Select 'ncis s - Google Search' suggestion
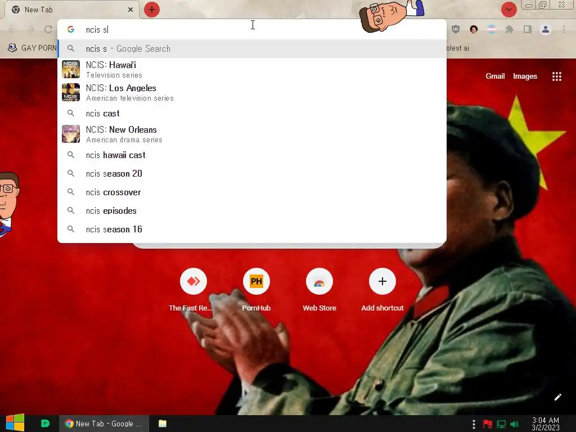 coord(252,48)
